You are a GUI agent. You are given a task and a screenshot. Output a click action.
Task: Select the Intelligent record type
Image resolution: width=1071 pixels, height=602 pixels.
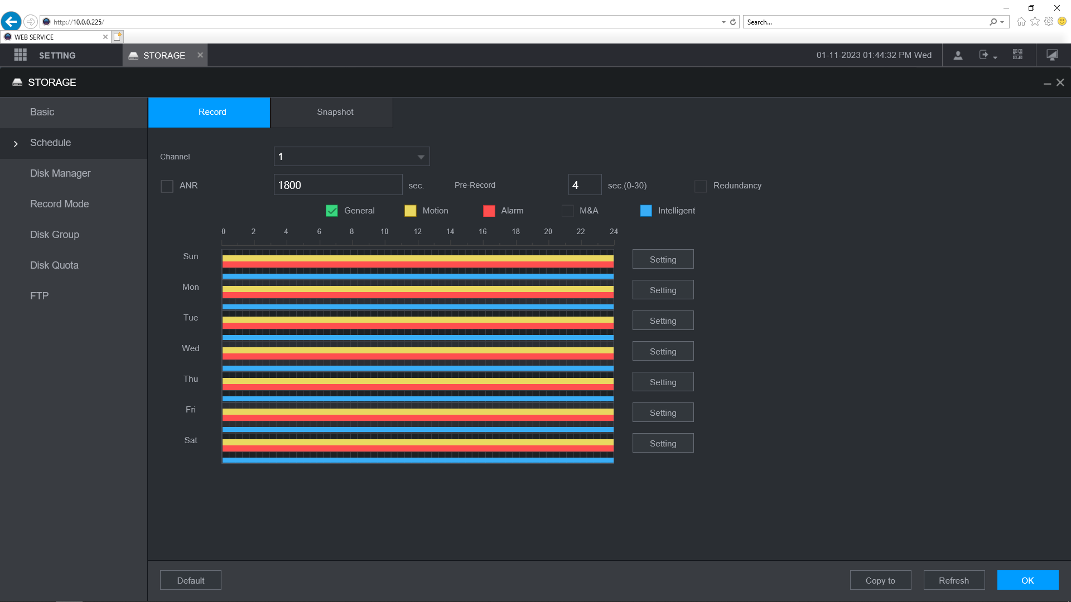coord(646,211)
